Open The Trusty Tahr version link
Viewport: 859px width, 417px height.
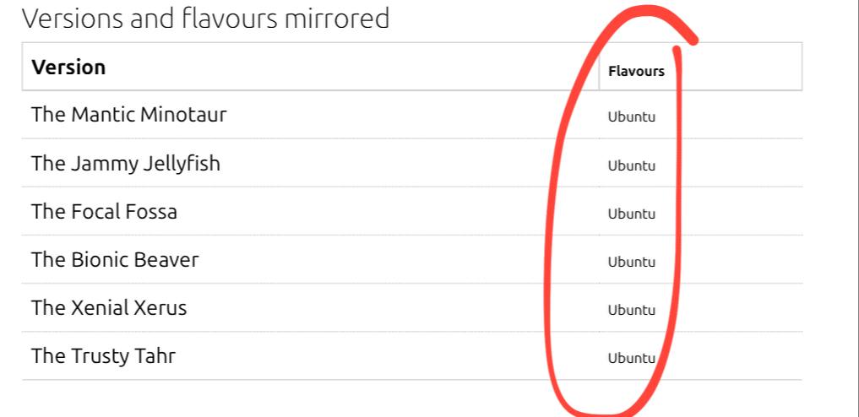click(103, 355)
